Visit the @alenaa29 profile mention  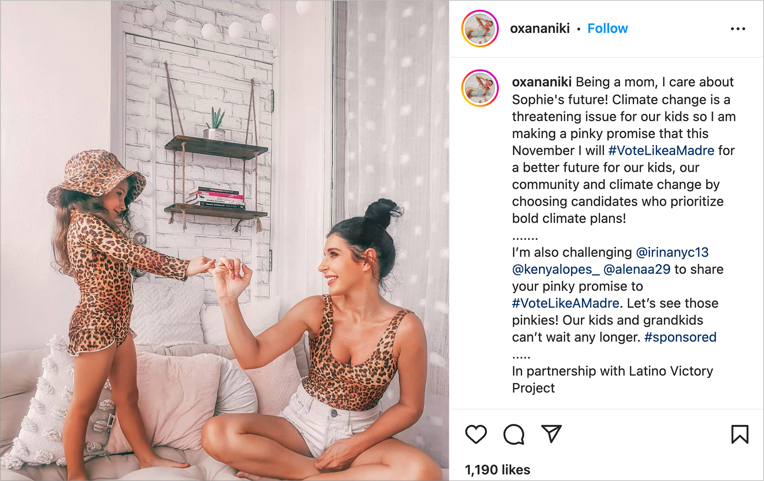click(x=637, y=269)
